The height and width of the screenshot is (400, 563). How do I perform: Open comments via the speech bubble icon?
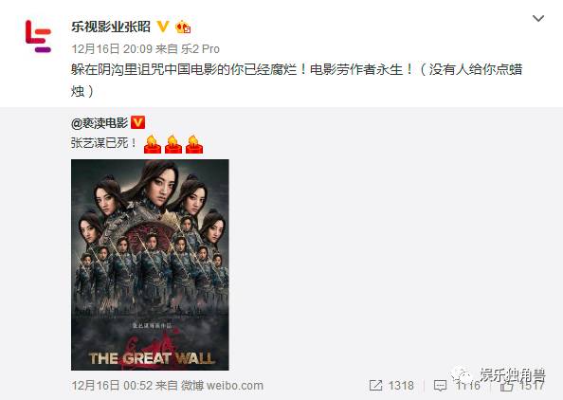[440, 386]
